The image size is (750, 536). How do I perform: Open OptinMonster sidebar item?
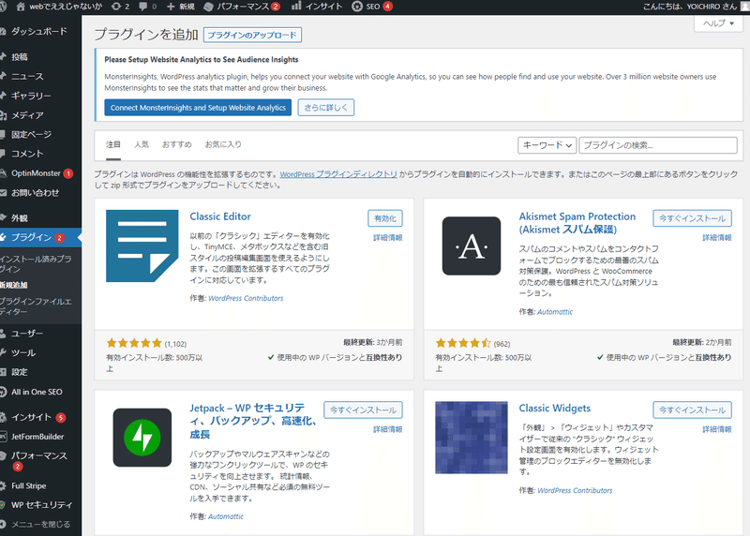(x=37, y=173)
